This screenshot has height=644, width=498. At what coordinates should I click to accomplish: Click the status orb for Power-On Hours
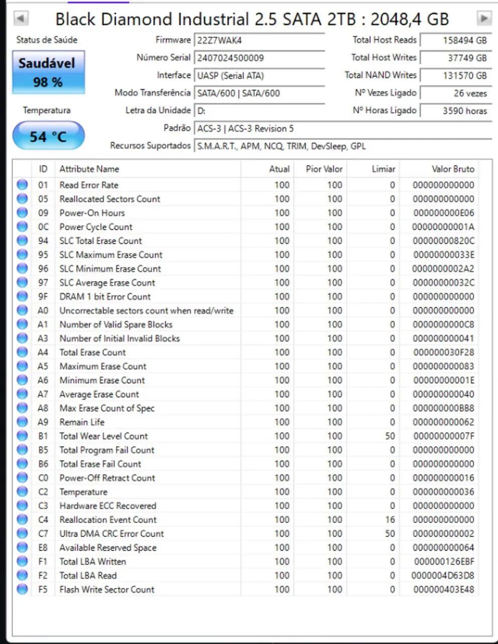22,213
